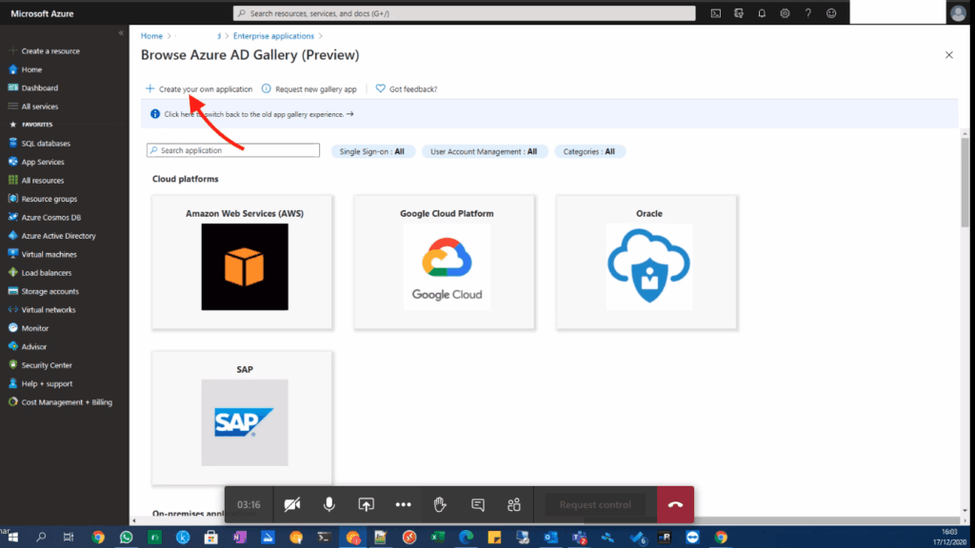Raise hand in the Teams meeting
The image size is (975, 548).
(440, 504)
